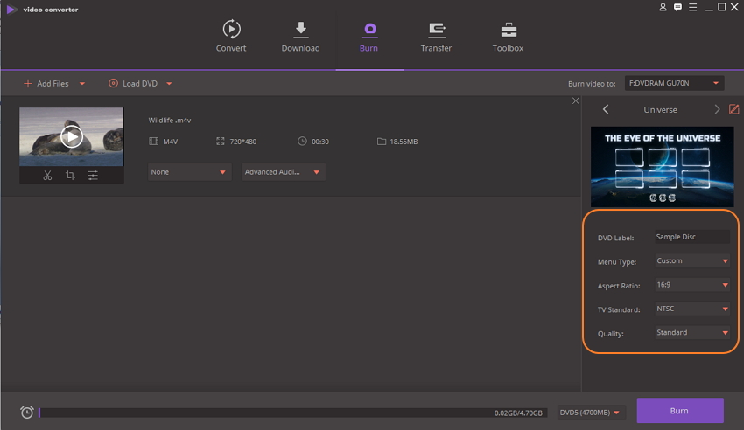This screenshot has height=430, width=744.
Task: Change the TV Standard from NTSC
Action: (691, 309)
